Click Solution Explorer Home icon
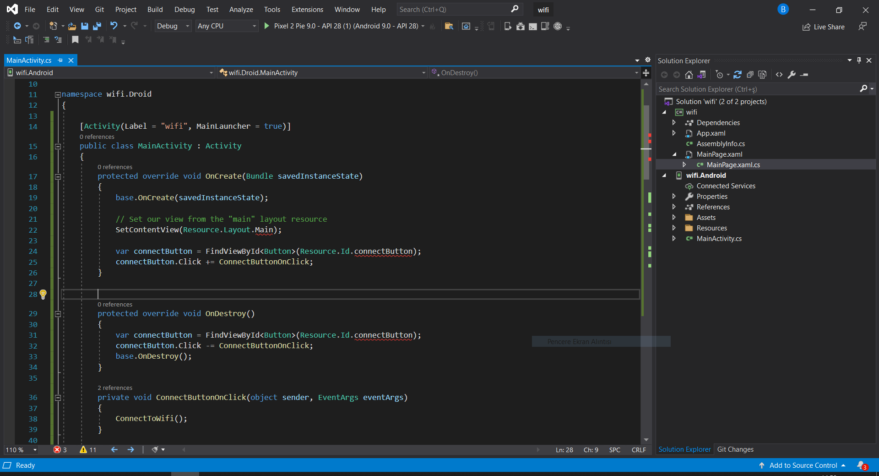Viewport: 879px width, 476px height. tap(689, 75)
